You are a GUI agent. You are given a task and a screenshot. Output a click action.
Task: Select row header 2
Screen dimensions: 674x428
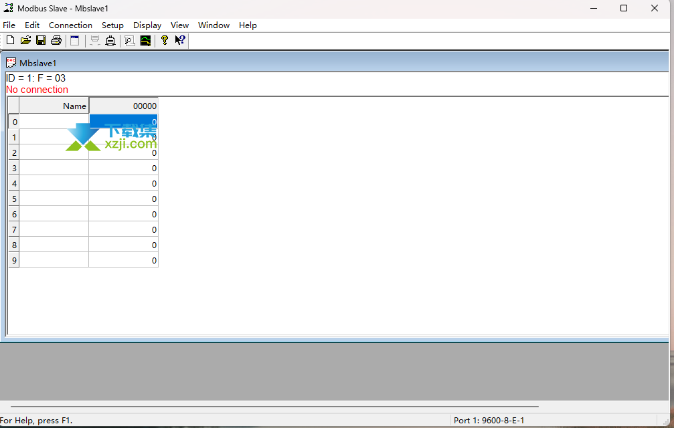coord(14,153)
